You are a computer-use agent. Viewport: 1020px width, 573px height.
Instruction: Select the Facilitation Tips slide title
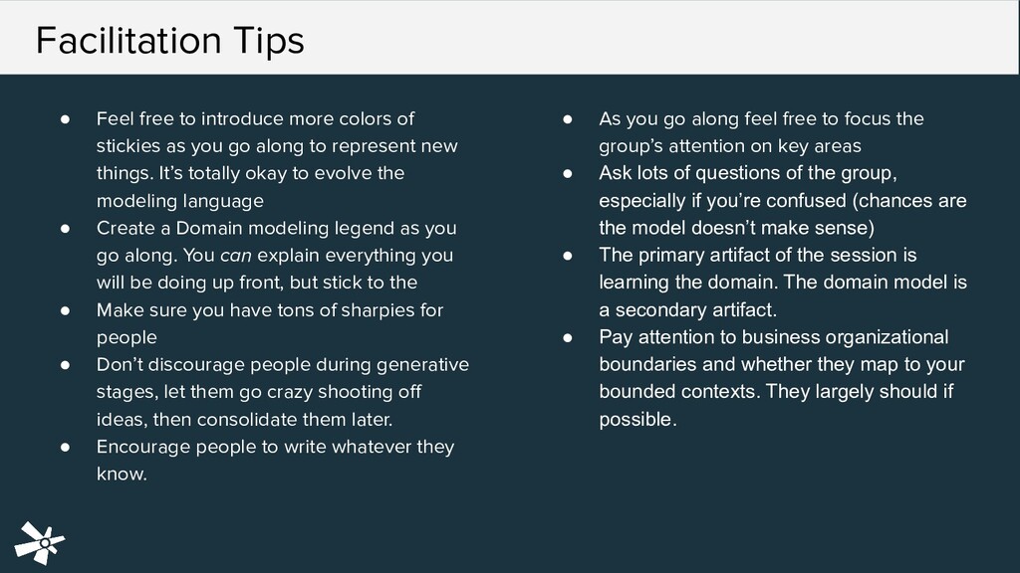click(x=169, y=40)
